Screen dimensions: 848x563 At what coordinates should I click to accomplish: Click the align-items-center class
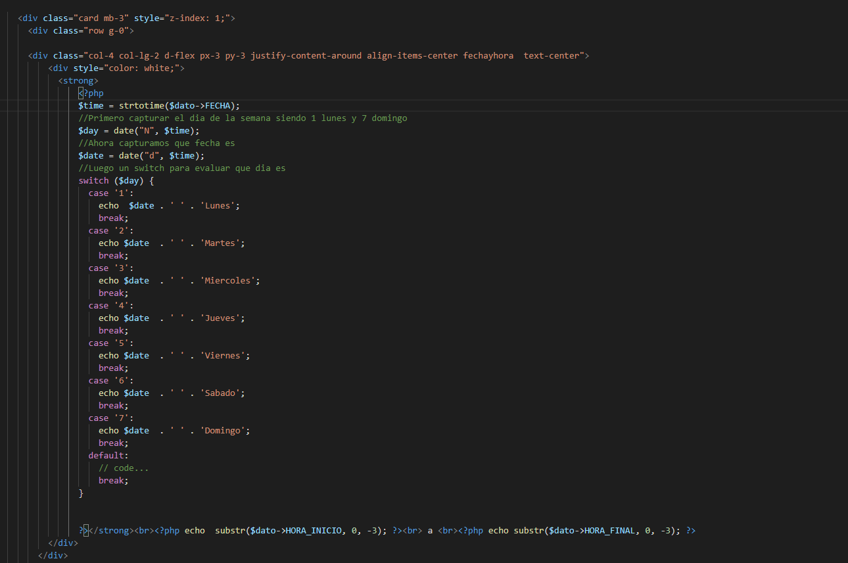pyautogui.click(x=413, y=55)
